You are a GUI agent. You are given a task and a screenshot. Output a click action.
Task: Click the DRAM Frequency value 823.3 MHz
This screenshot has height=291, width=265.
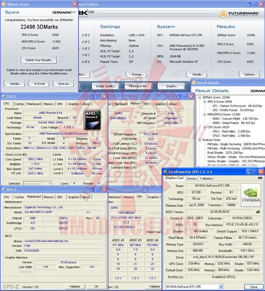pos(151,134)
